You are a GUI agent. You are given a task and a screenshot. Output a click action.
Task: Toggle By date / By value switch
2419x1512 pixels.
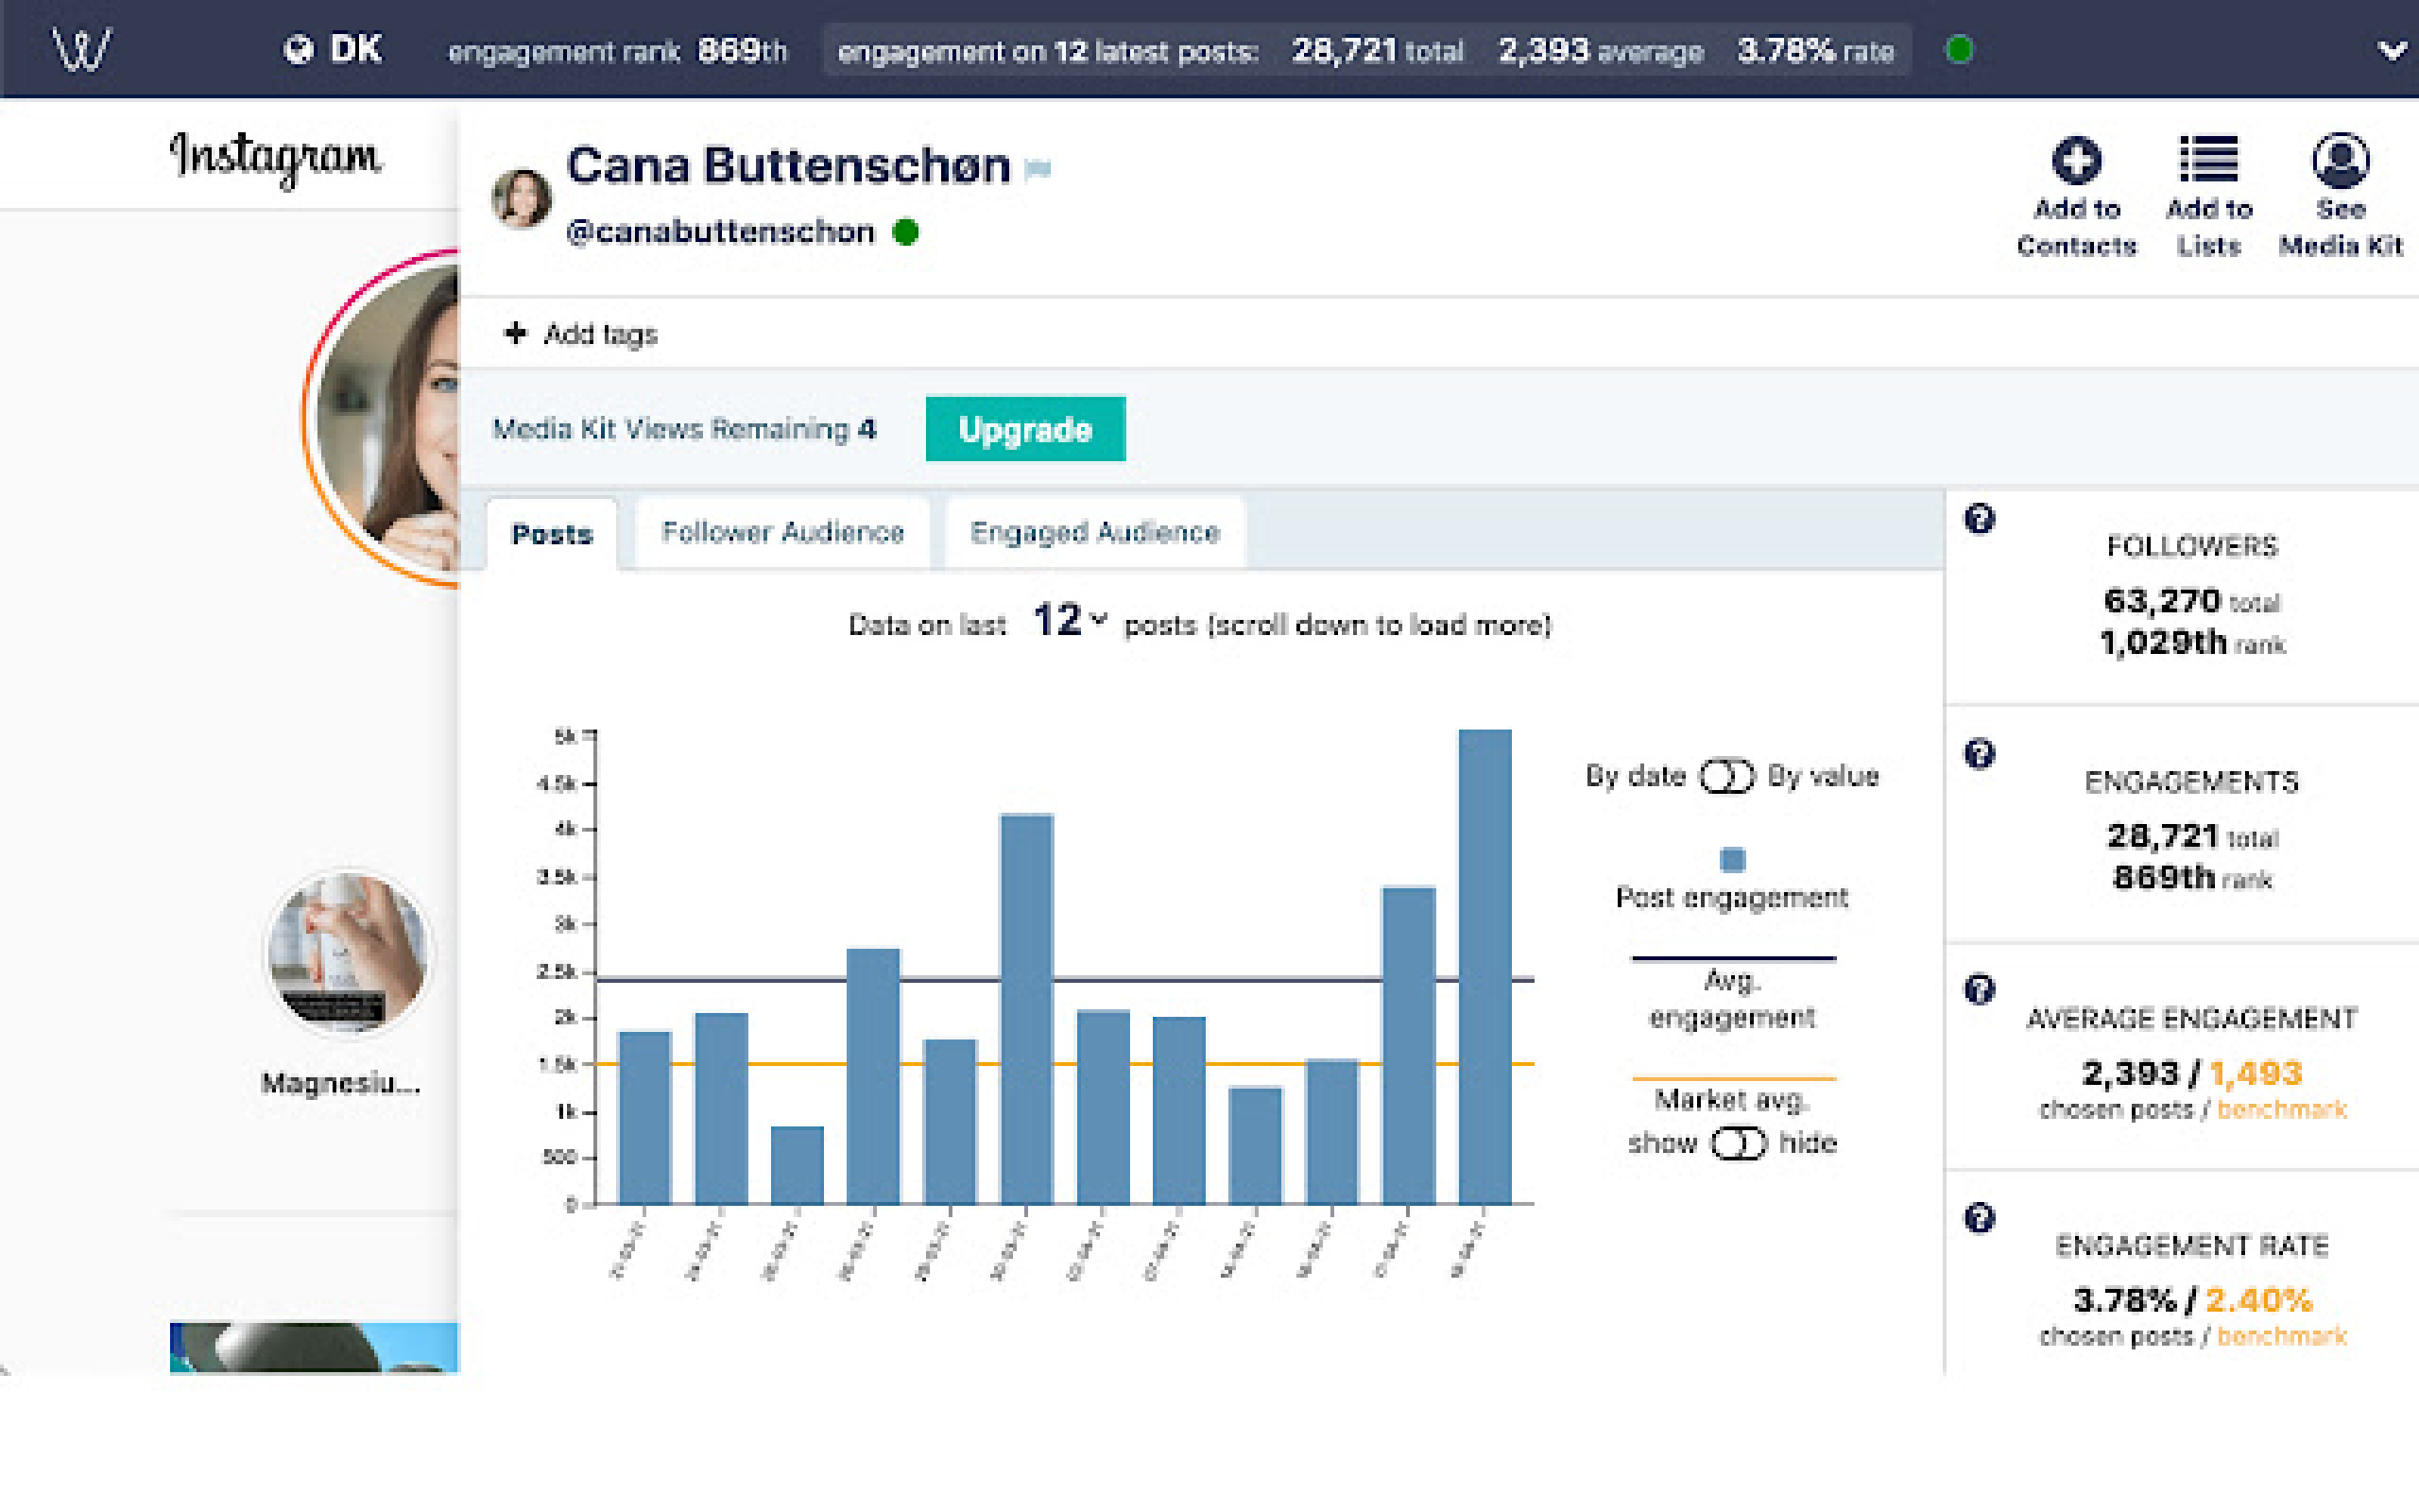click(1727, 776)
